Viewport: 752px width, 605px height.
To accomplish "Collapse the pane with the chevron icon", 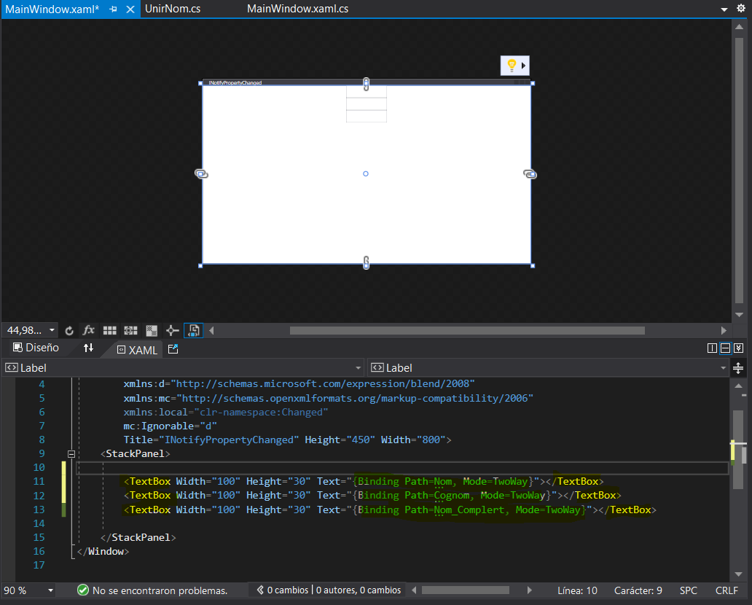I will [739, 348].
